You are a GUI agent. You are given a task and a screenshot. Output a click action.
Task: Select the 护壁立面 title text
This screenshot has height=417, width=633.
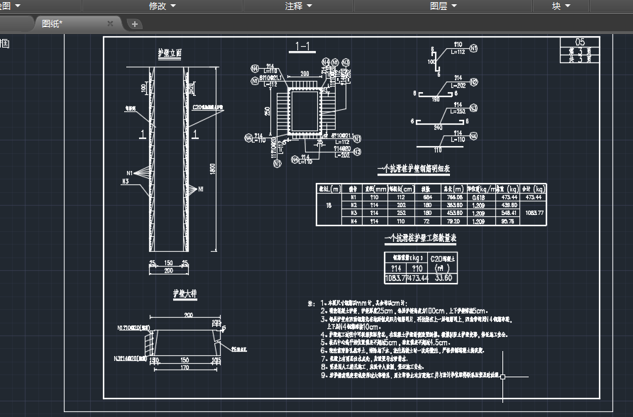point(170,52)
